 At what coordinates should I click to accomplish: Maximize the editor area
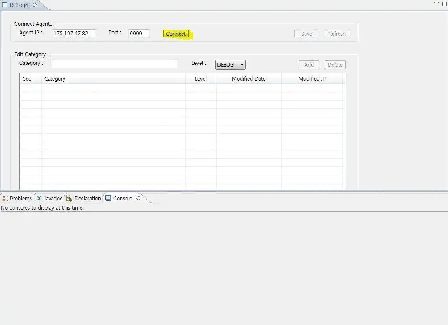click(445, 3)
